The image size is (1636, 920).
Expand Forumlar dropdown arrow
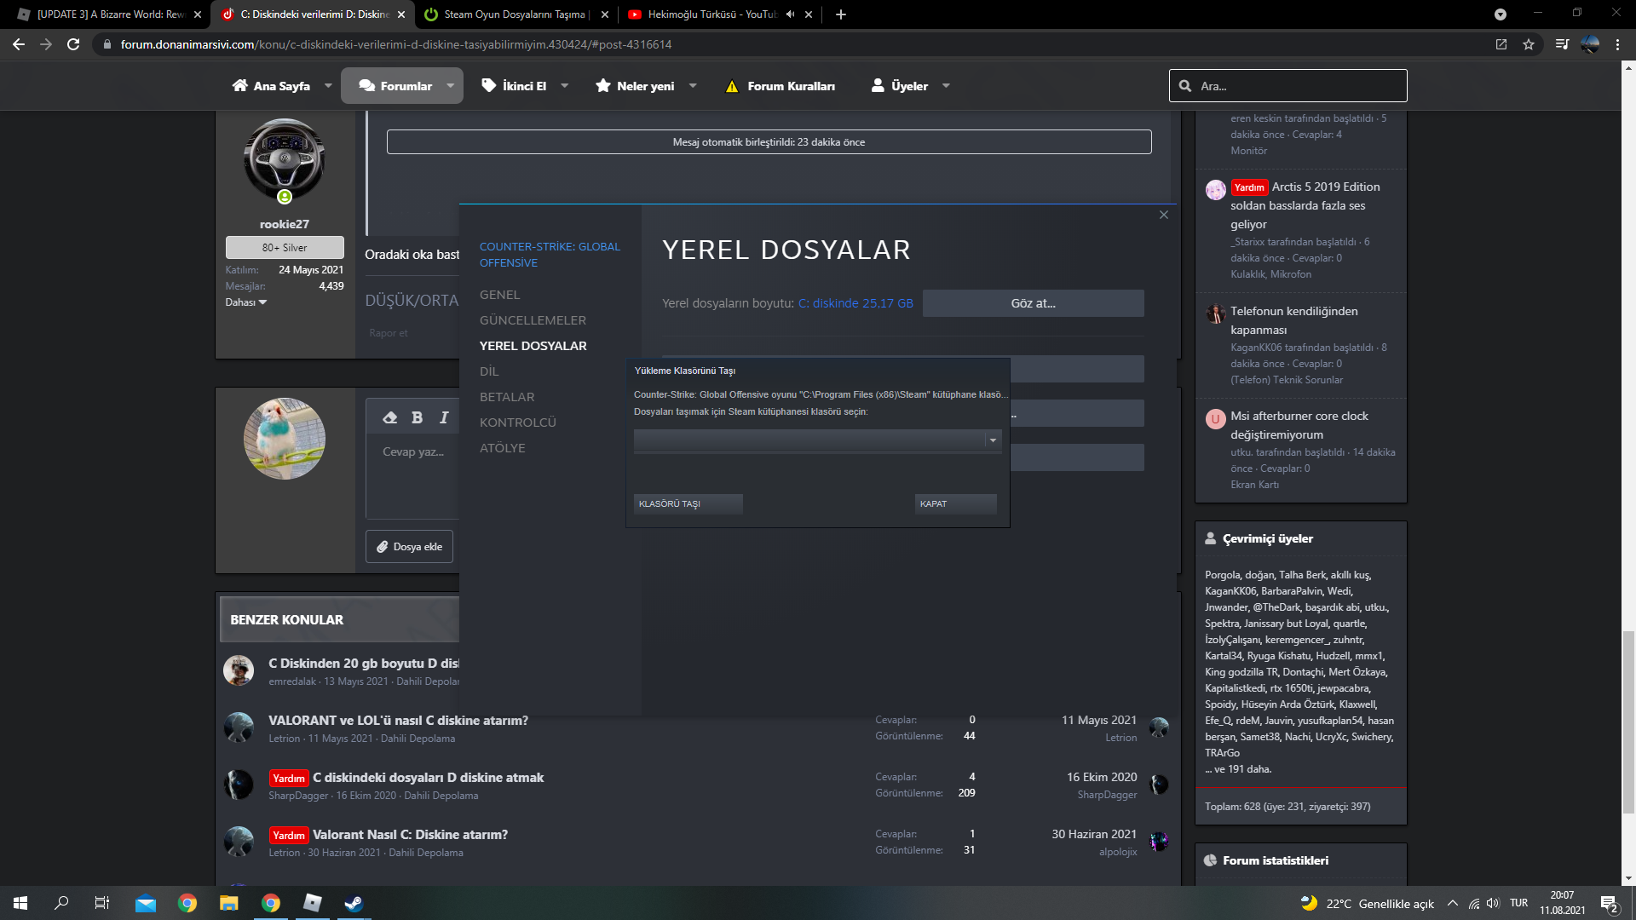(451, 86)
